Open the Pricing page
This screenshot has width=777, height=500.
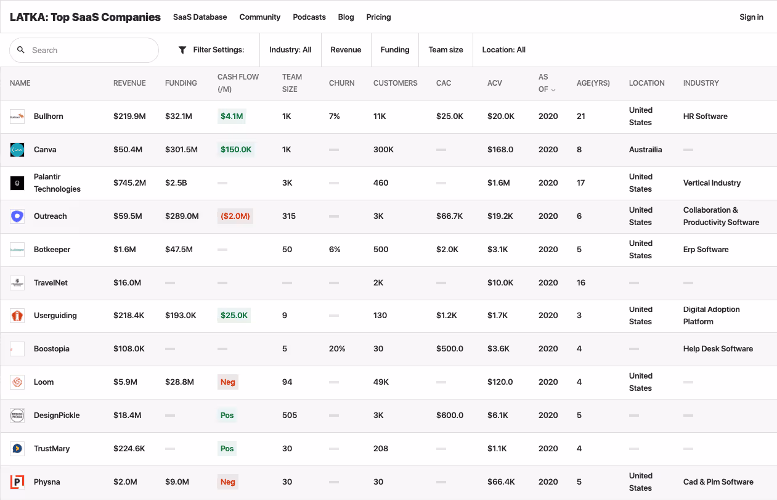pyautogui.click(x=378, y=17)
